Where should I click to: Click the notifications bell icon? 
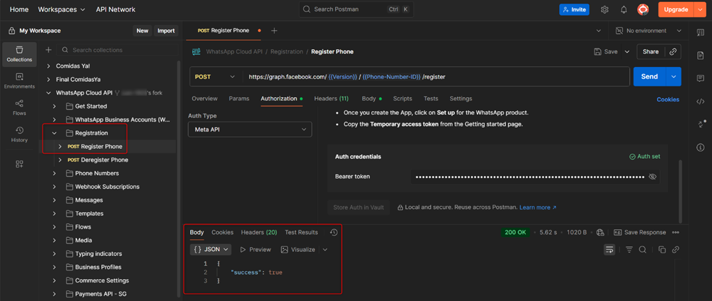pos(624,10)
